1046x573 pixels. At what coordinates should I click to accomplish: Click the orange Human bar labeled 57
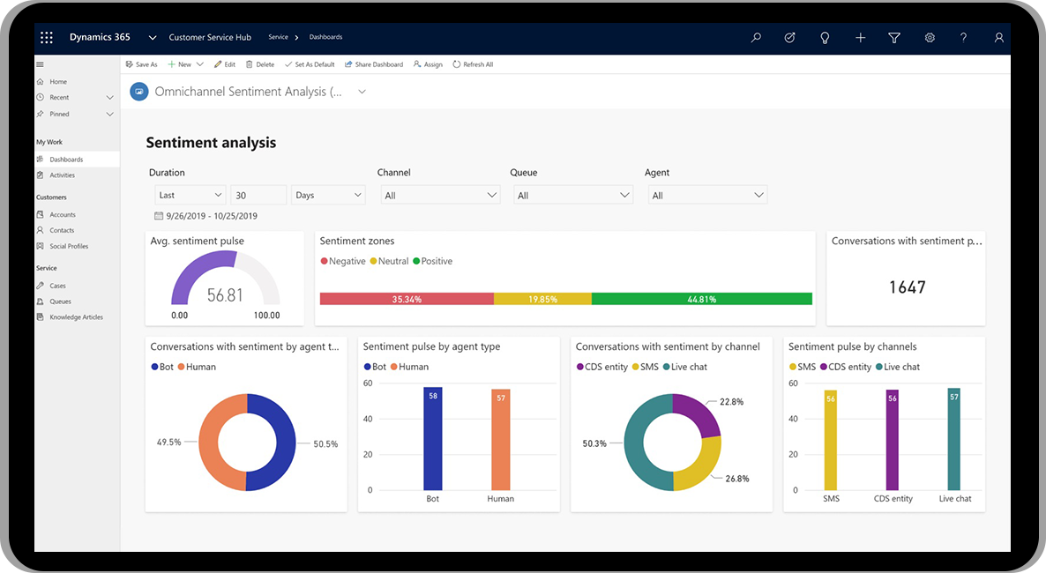pyautogui.click(x=501, y=440)
